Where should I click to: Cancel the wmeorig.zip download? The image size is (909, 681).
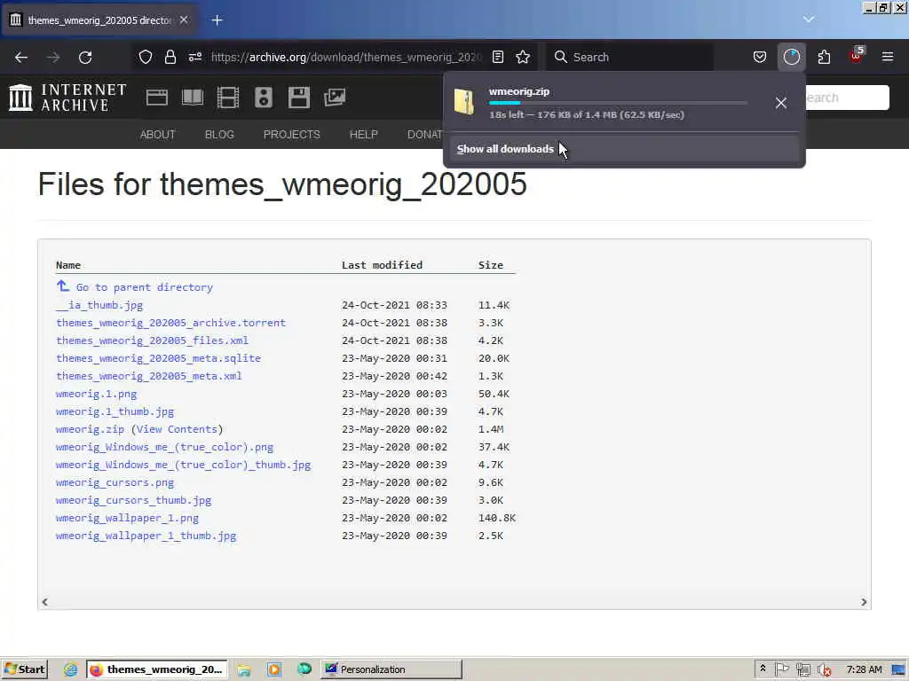pyautogui.click(x=781, y=103)
